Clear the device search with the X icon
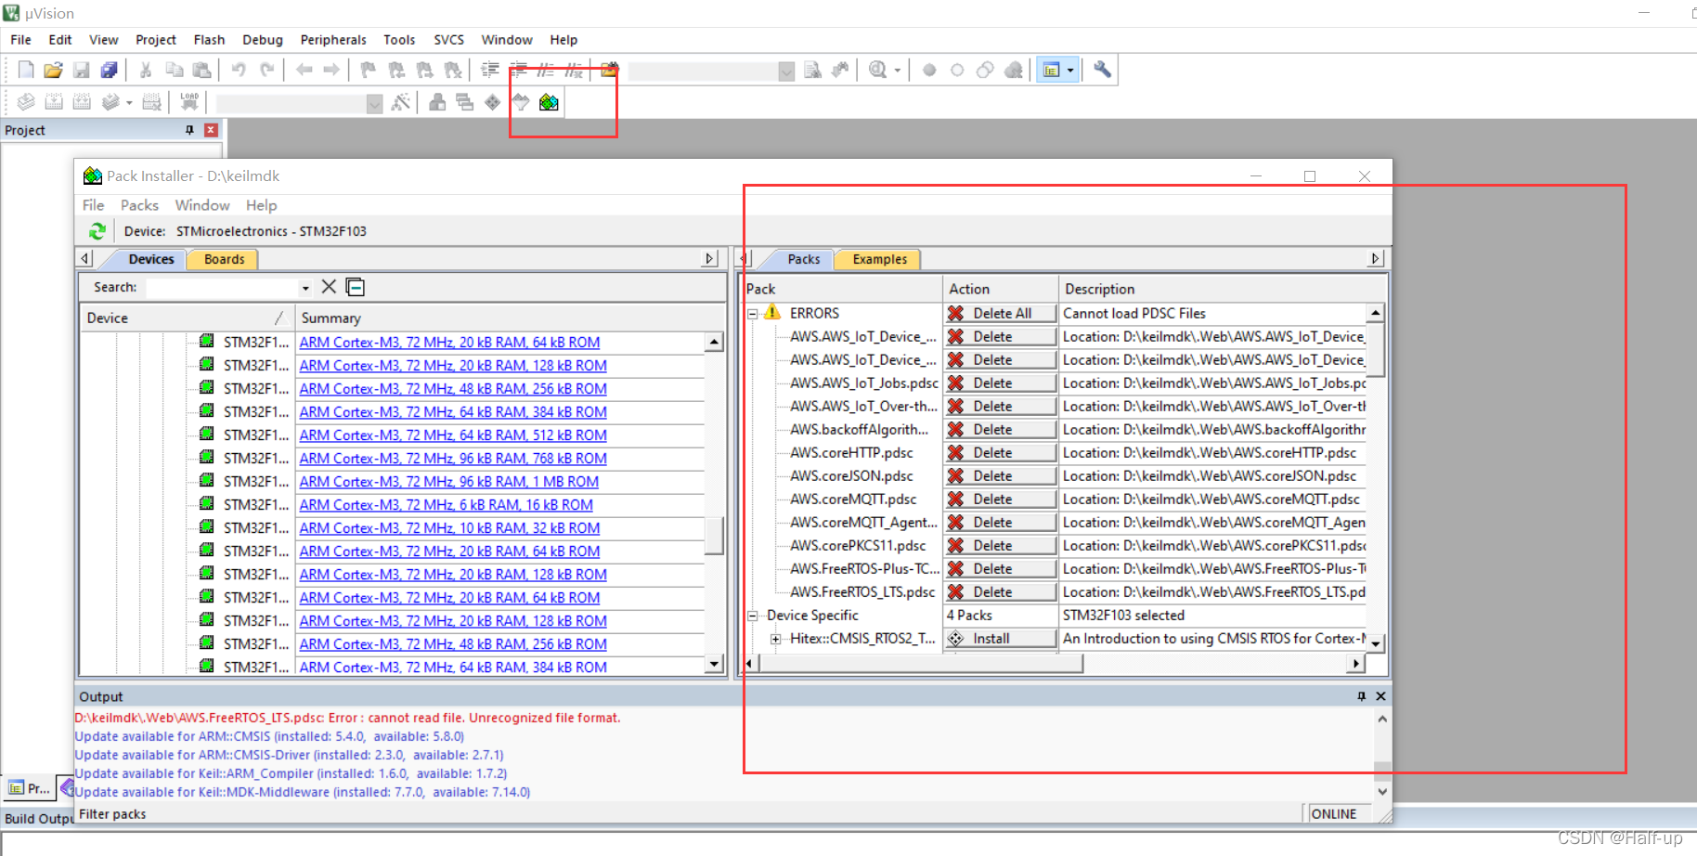This screenshot has width=1697, height=856. click(x=329, y=287)
